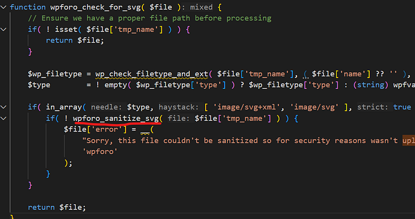Click the 'function' keyword at the top
Screen dimensions: 415x219
click(28, 7)
